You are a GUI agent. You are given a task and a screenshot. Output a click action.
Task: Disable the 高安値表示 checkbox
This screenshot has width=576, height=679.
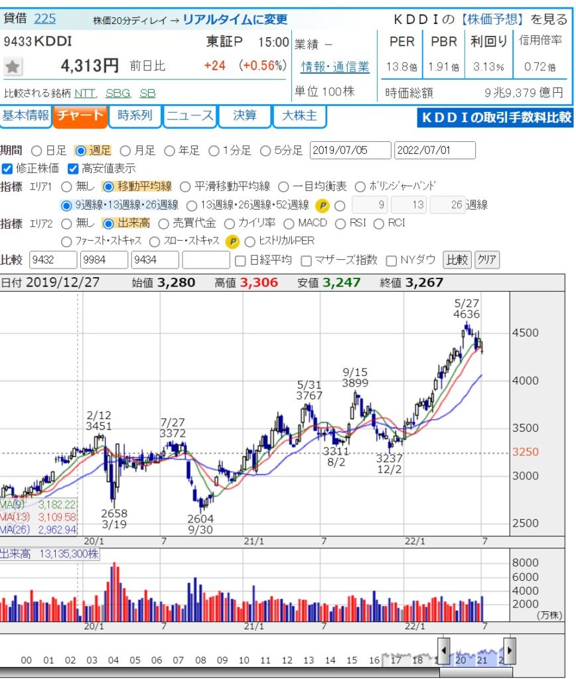point(73,168)
